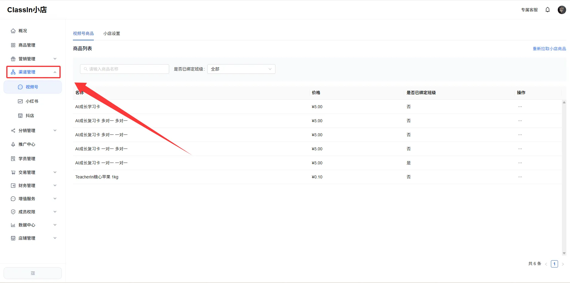Go to page 1 in pagination

tap(554, 264)
